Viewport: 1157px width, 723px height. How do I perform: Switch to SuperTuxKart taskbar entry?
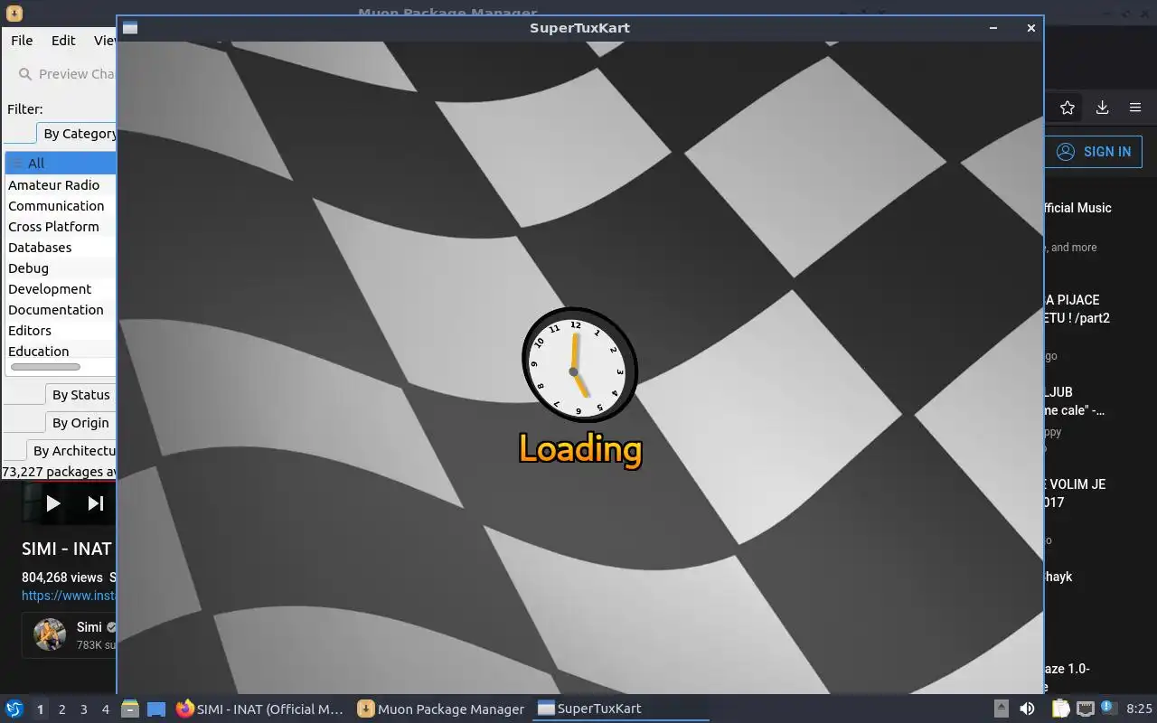point(622,709)
